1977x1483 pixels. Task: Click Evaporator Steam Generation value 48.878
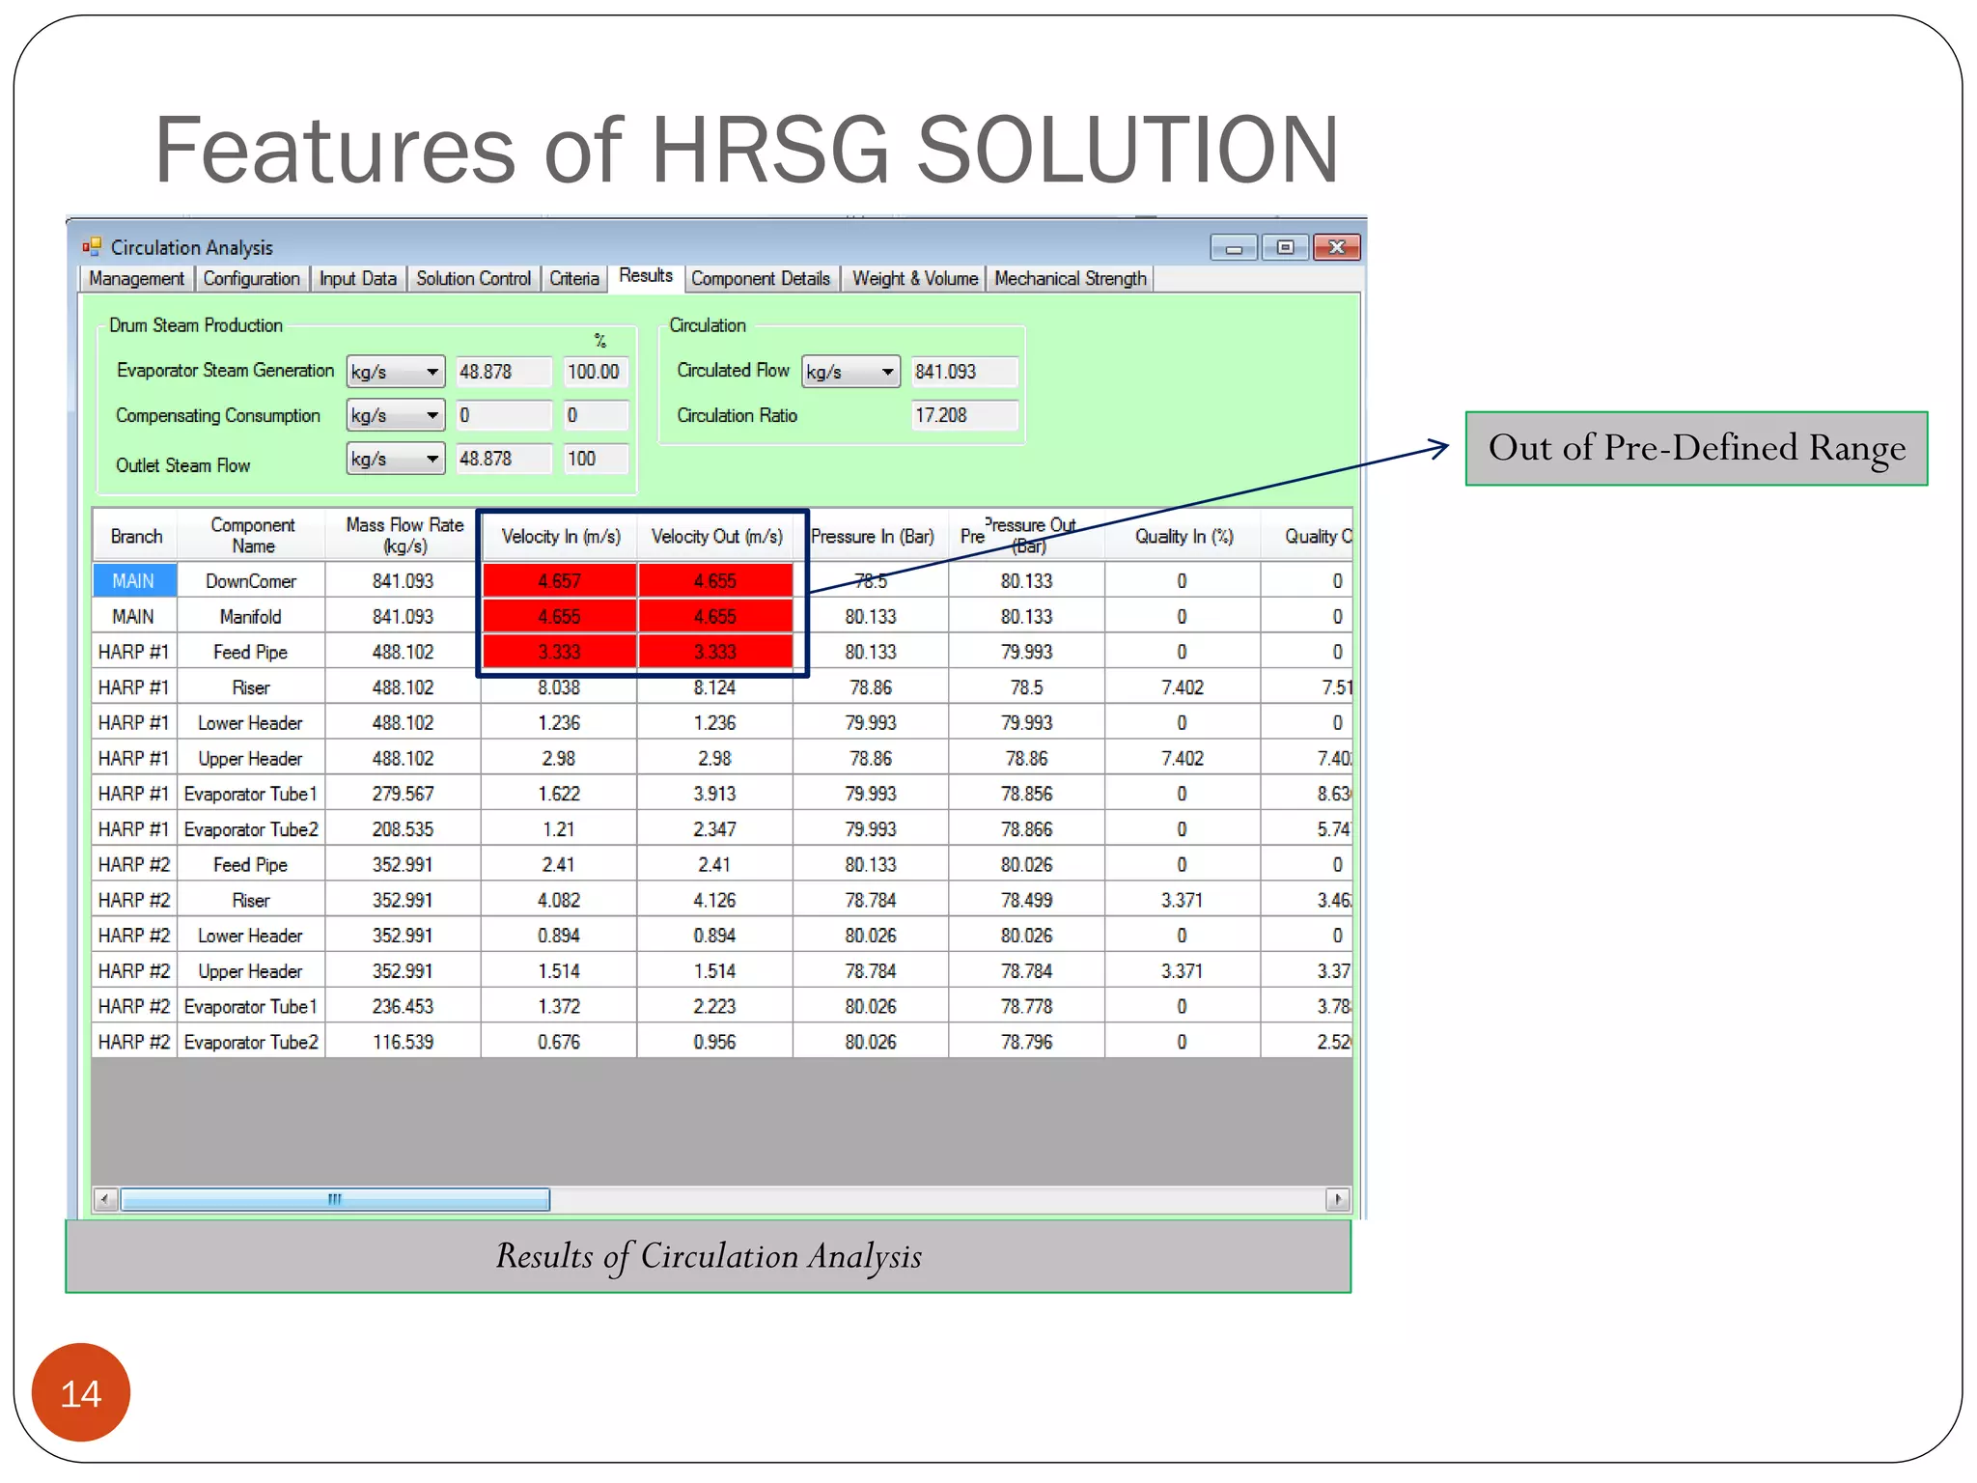(x=504, y=372)
